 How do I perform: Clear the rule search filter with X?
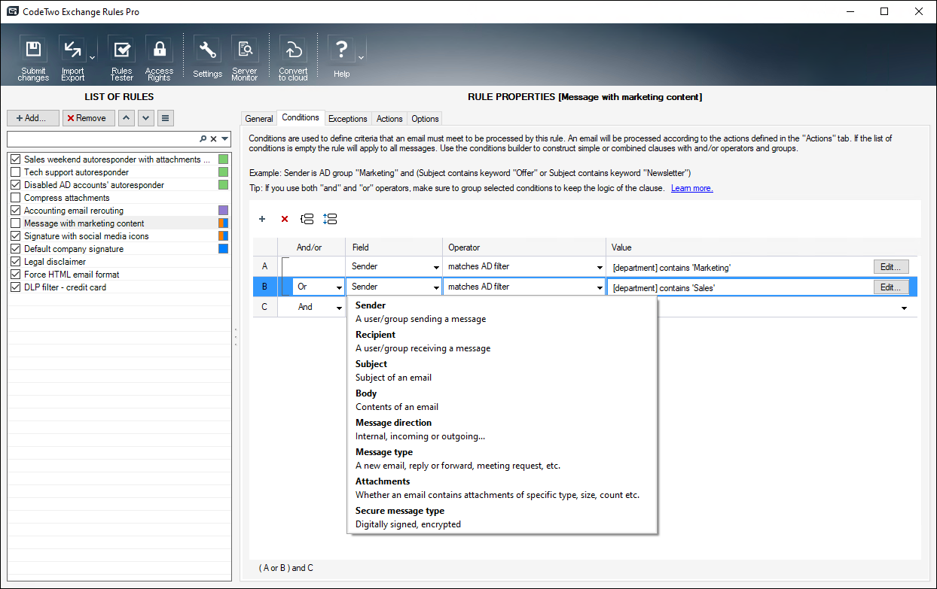[213, 139]
